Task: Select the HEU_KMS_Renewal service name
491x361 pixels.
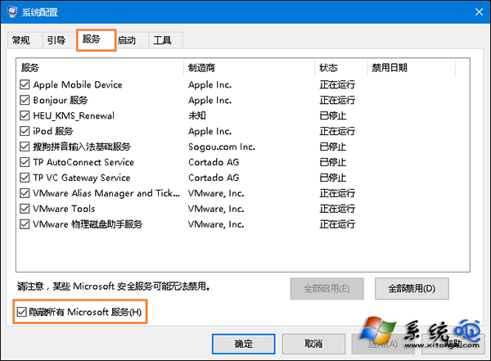Action: coord(74,115)
